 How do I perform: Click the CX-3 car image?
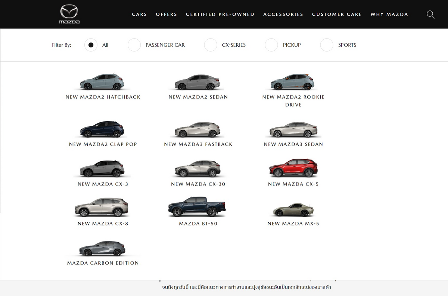(102, 169)
